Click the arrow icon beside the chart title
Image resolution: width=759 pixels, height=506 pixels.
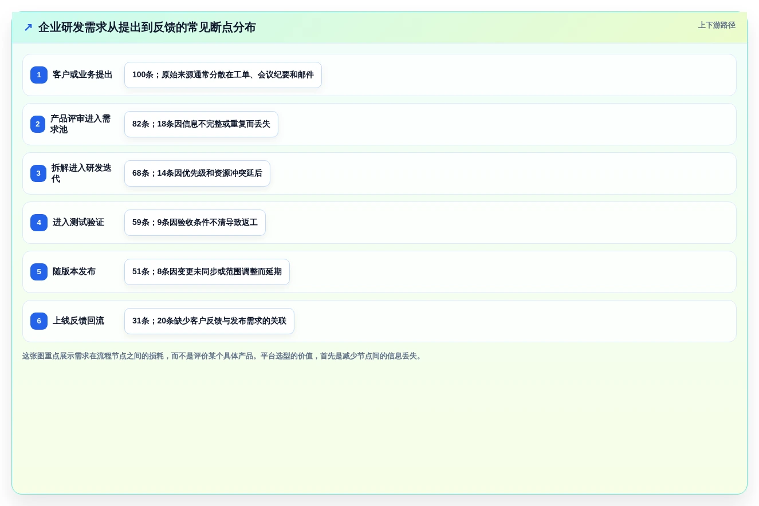coord(28,27)
